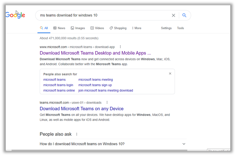This screenshot has width=236, height=156.
Task: Switch to the Images tab
Action: pos(78,28)
